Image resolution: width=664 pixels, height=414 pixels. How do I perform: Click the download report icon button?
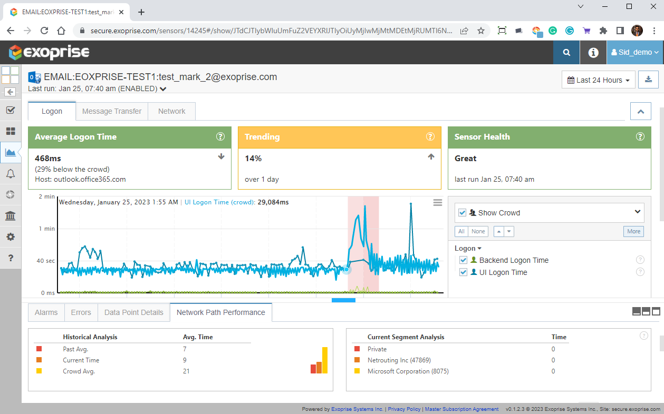pyautogui.click(x=649, y=80)
